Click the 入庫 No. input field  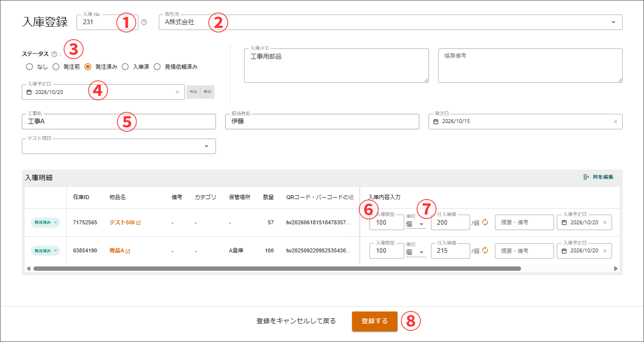point(107,22)
